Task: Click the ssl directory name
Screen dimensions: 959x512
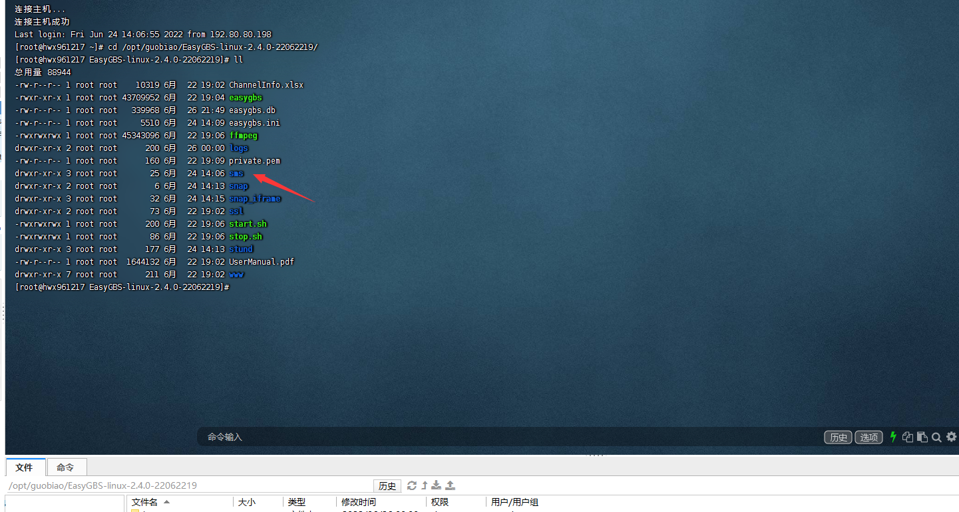Action: click(x=236, y=211)
